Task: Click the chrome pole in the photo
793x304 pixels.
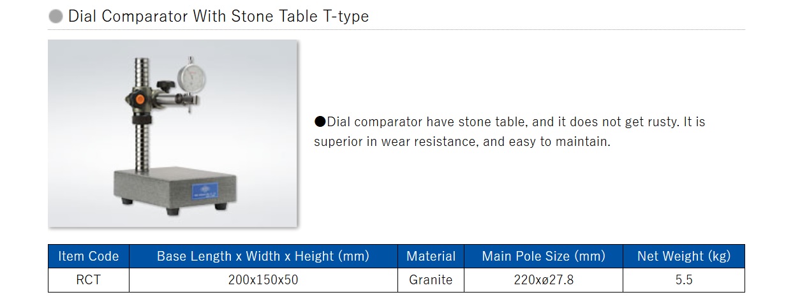Action: (142, 115)
